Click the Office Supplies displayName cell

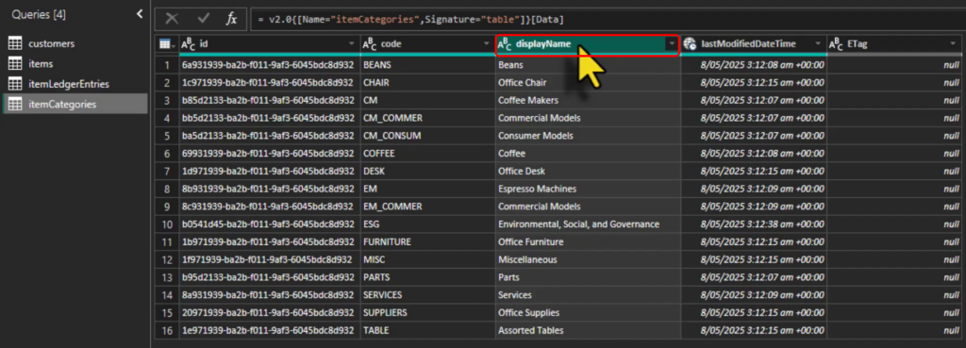coord(589,313)
